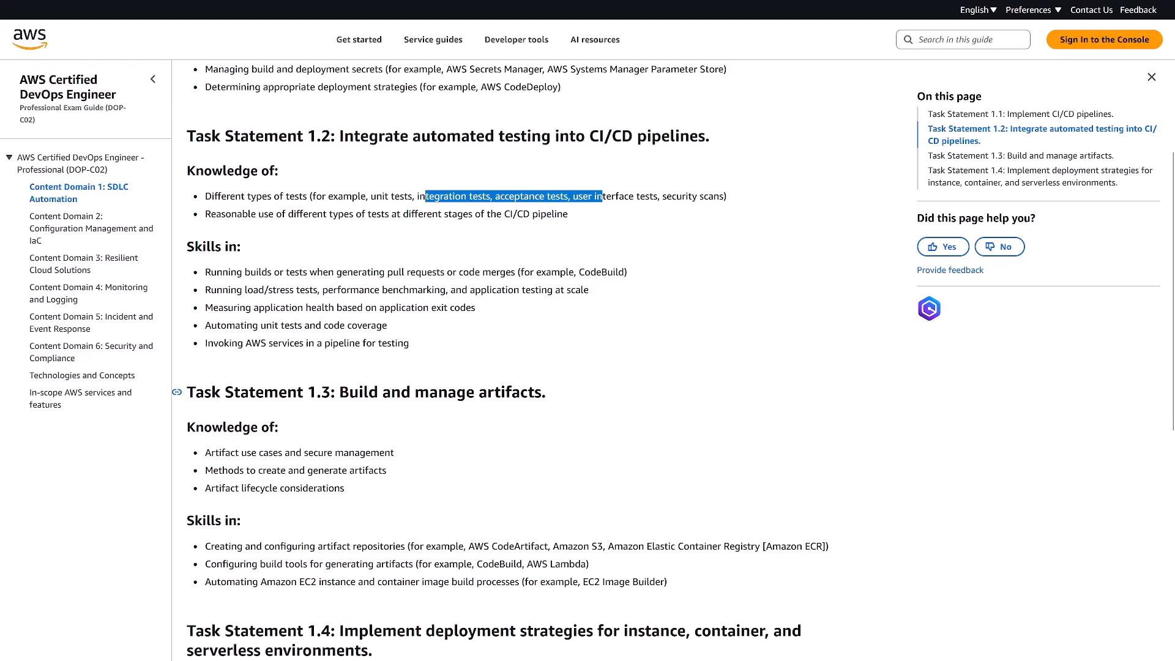The image size is (1175, 661).
Task: Copy anchor link for Task Statement 1.3
Action: pos(177,392)
